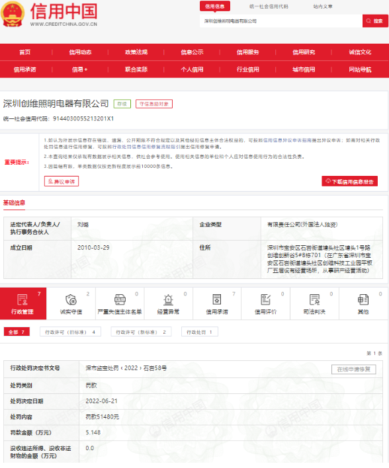Click the company type 有限责任公司(外国法人独资)

coord(302,225)
